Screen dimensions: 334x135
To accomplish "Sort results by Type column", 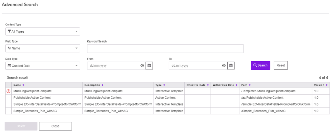I will pyautogui.click(x=164, y=85).
